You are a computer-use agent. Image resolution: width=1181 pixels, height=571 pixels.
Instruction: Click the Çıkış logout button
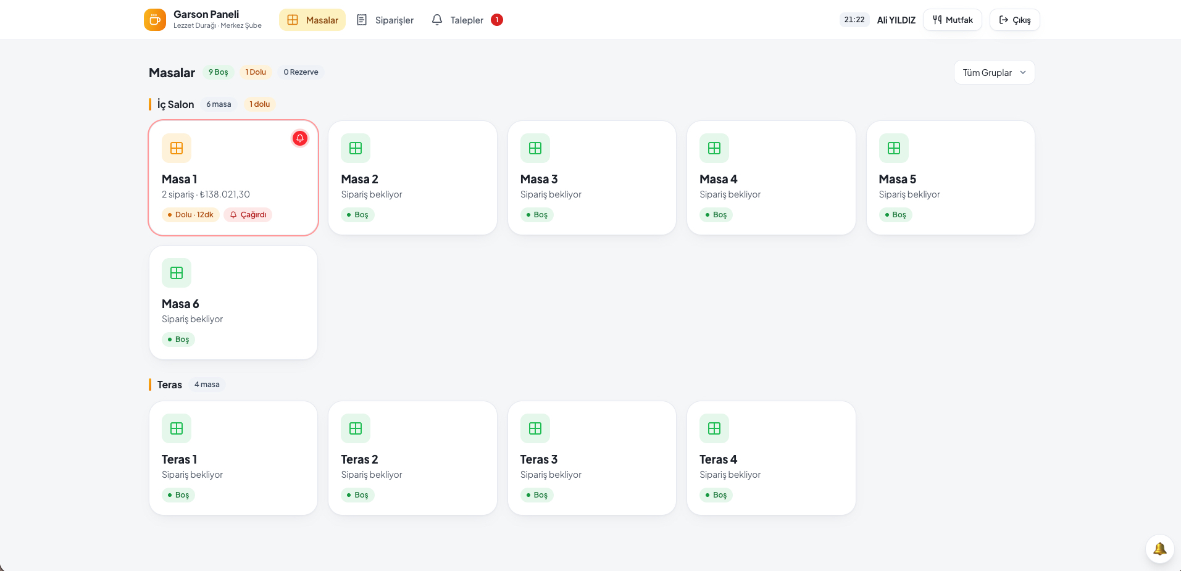[1015, 20]
